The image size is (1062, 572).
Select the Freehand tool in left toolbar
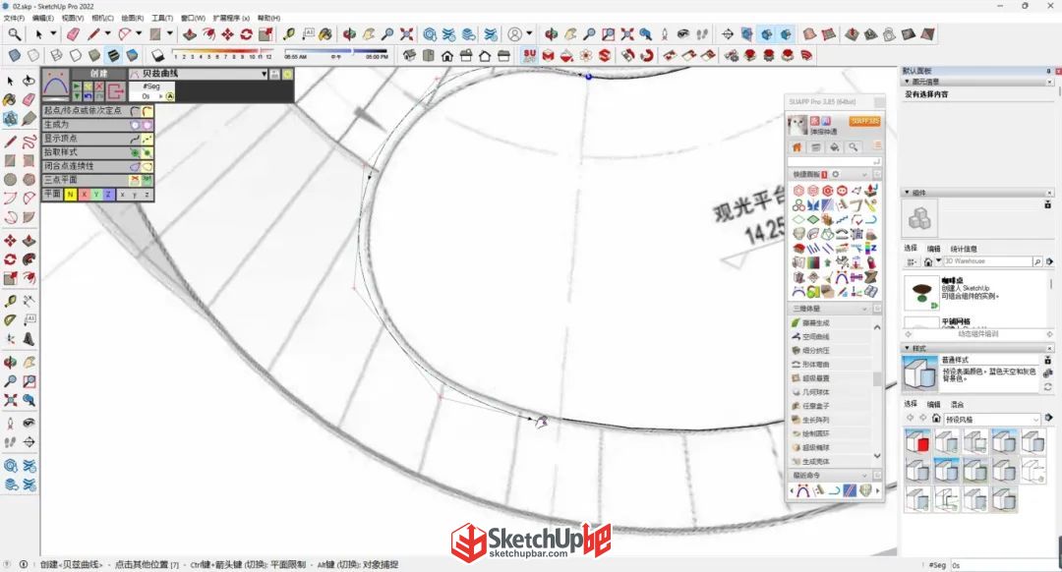[x=29, y=142]
